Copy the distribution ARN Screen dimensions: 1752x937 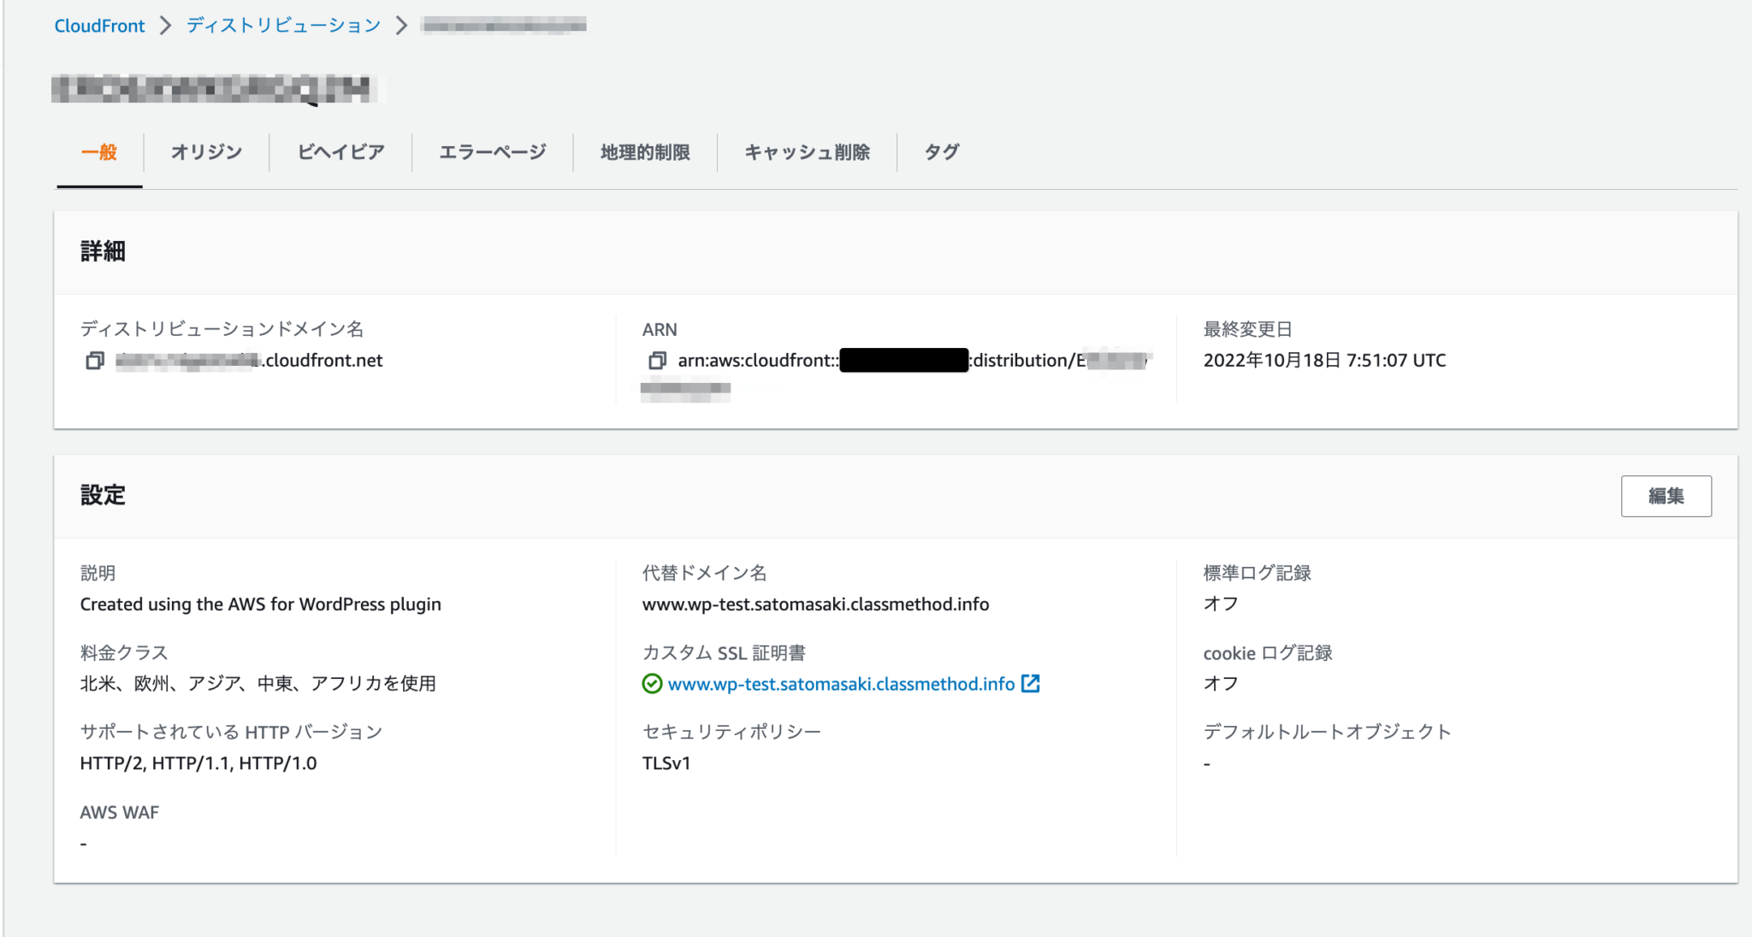tap(657, 361)
